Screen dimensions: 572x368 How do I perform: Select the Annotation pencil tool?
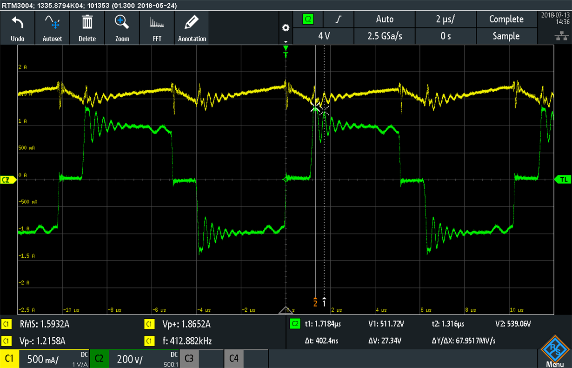(192, 28)
